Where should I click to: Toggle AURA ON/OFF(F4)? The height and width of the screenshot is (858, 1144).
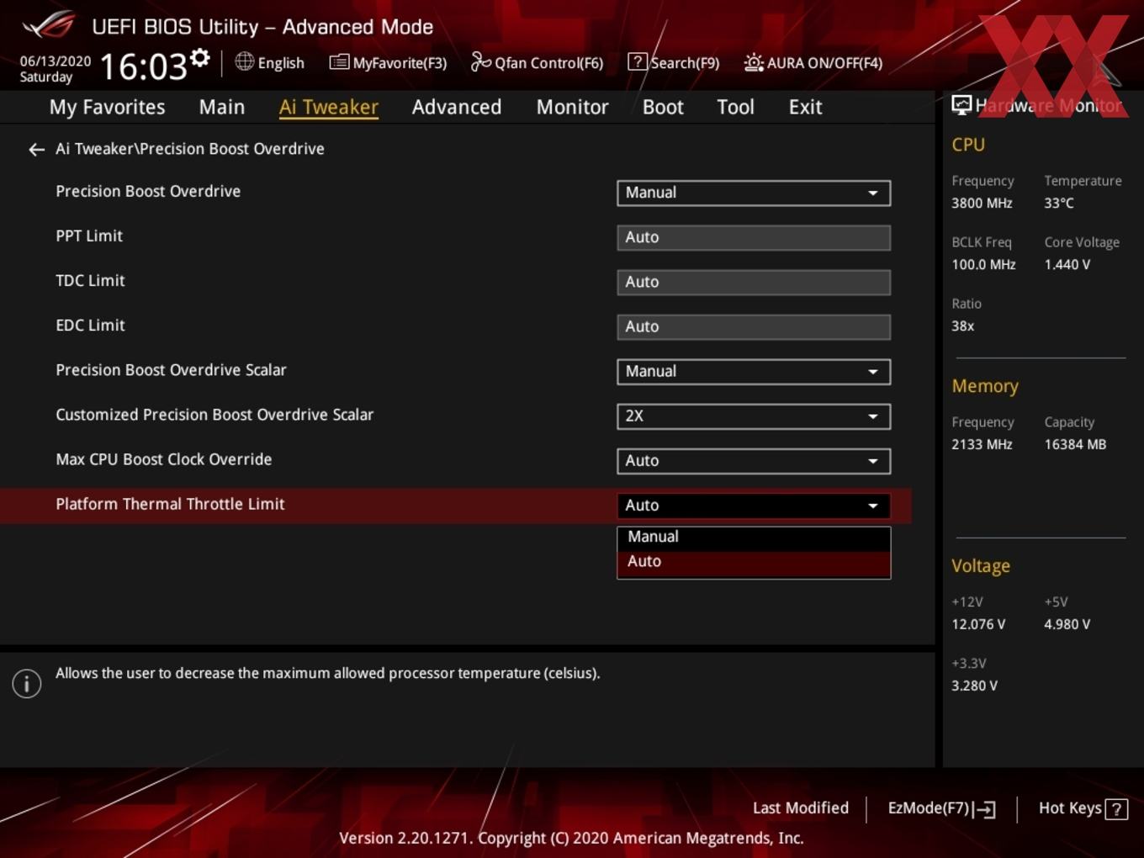(813, 62)
